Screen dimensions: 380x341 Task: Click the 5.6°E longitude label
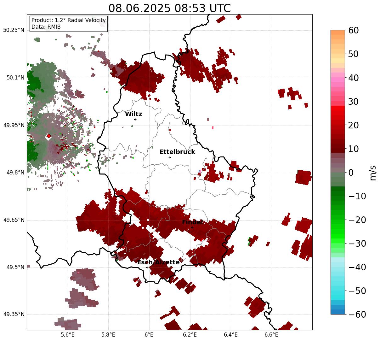[x=68, y=335]
